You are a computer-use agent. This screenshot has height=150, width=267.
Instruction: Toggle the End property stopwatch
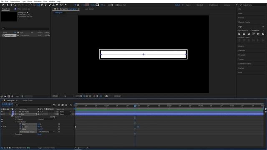coord(20,127)
